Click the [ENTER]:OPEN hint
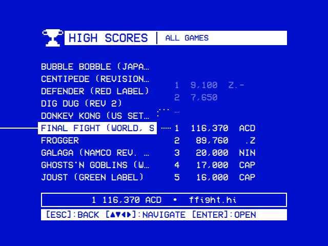The height and width of the screenshot is (246, 328). [224, 215]
